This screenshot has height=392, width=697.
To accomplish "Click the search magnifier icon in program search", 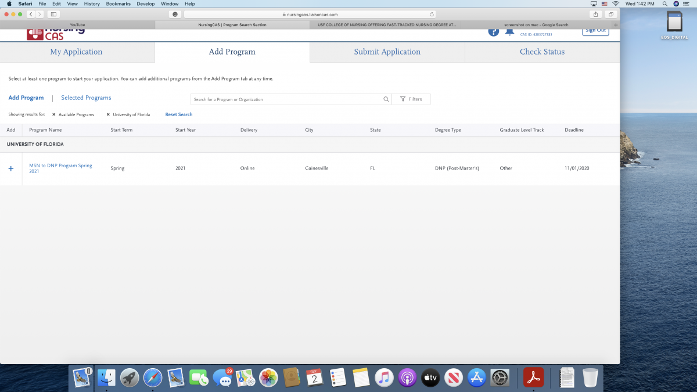I will point(386,99).
